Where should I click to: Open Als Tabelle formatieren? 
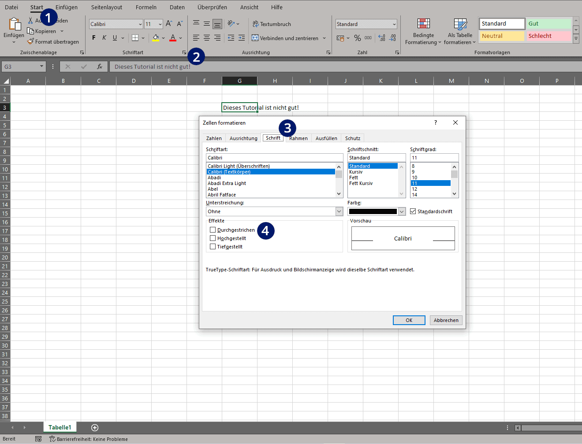(460, 32)
